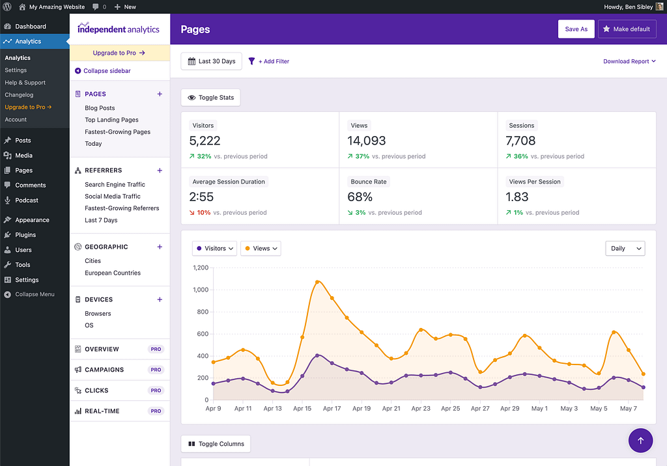Select Blog Posts report
The width and height of the screenshot is (667, 466).
[x=100, y=108]
